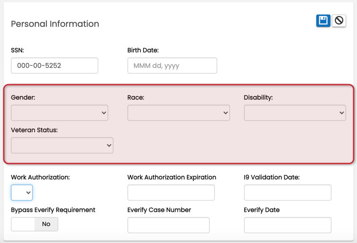Screen dimensions: 357x243
Task: Click the Everify Case Number field
Action: pos(169,225)
